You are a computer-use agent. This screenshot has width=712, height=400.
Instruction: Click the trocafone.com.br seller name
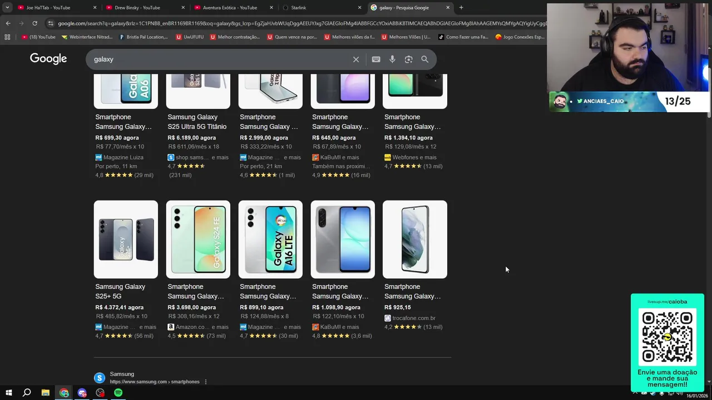coord(414,318)
